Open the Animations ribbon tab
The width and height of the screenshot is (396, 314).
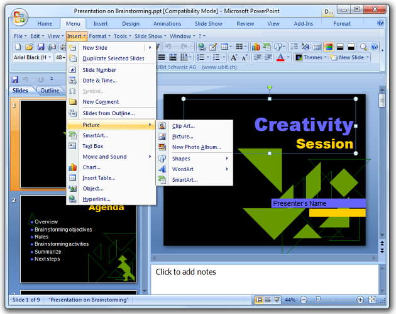[x=167, y=24]
